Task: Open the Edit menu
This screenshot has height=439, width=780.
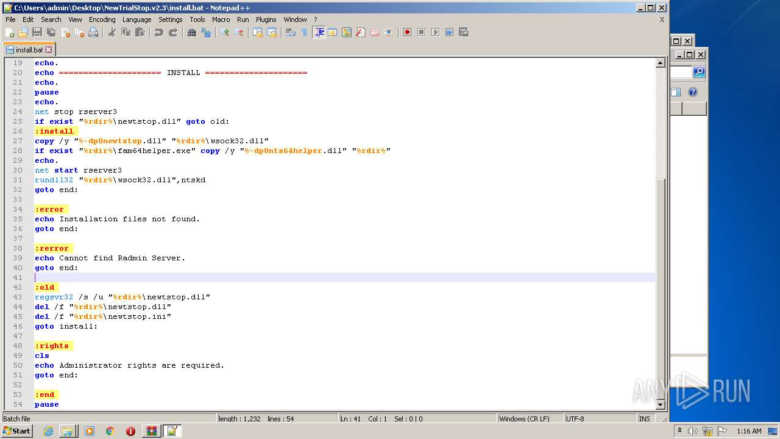Action: [x=28, y=20]
